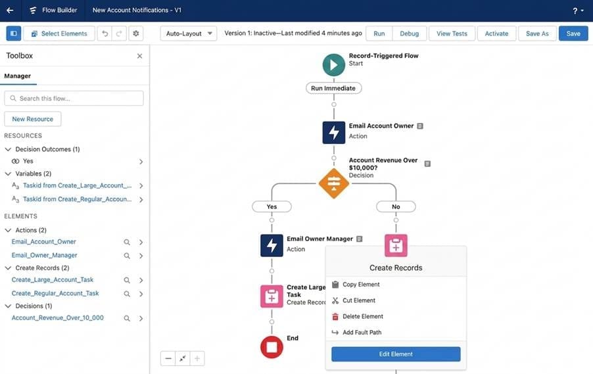The width and height of the screenshot is (593, 374).
Task: Choose Delete Element from context menu
Action: [x=396, y=316]
